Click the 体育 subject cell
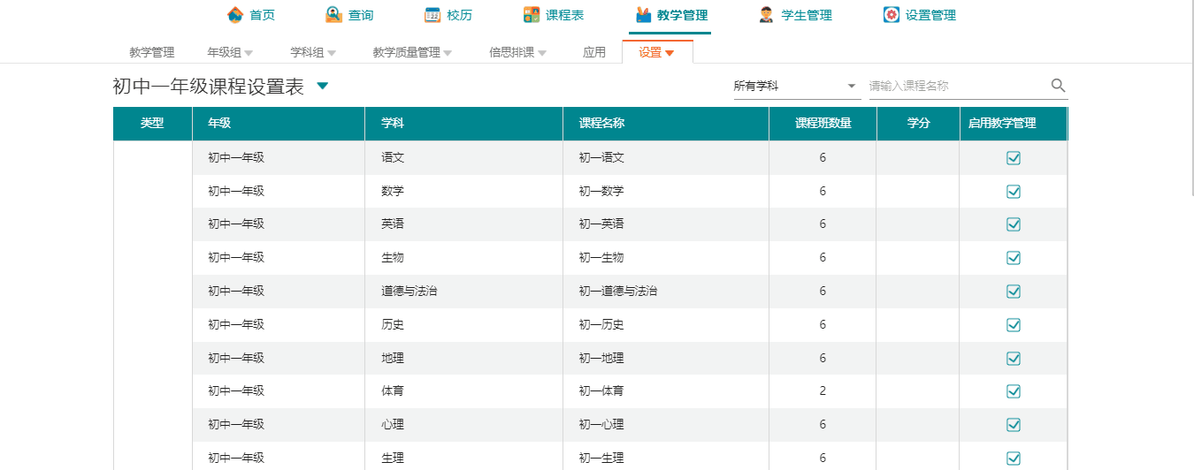 463,391
